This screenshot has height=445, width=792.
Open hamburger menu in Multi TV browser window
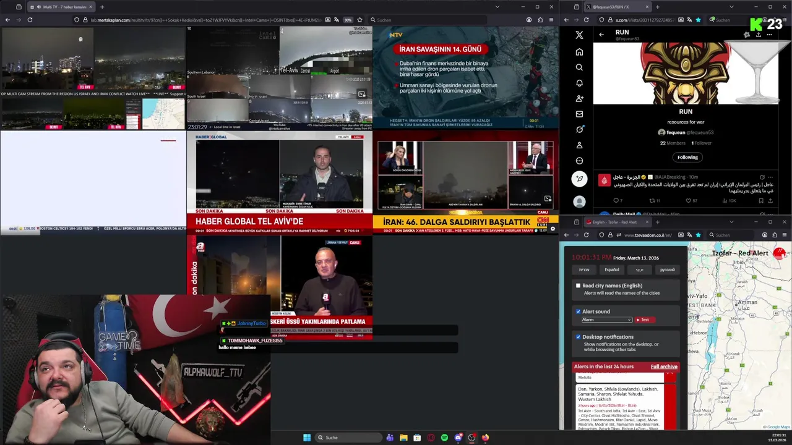click(551, 20)
